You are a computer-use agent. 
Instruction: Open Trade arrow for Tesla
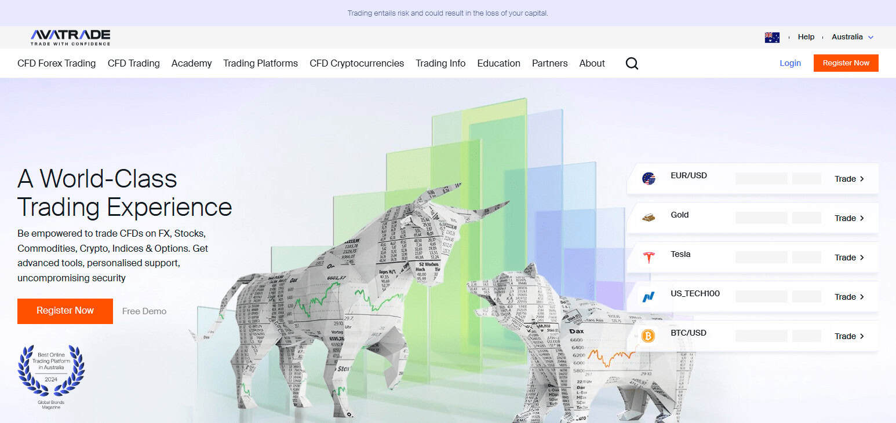(849, 258)
